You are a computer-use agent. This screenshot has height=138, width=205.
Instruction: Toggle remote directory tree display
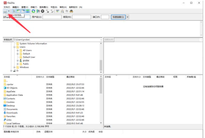[x=23, y=11]
